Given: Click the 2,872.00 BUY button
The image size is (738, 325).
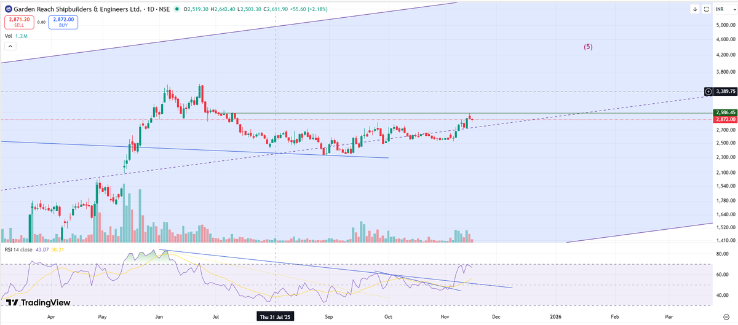Looking at the screenshot, I should click(x=62, y=22).
